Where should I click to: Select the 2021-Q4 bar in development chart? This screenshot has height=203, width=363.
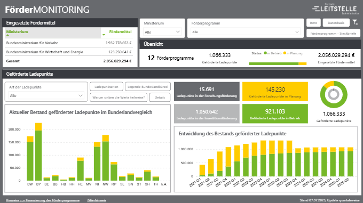point(228,162)
